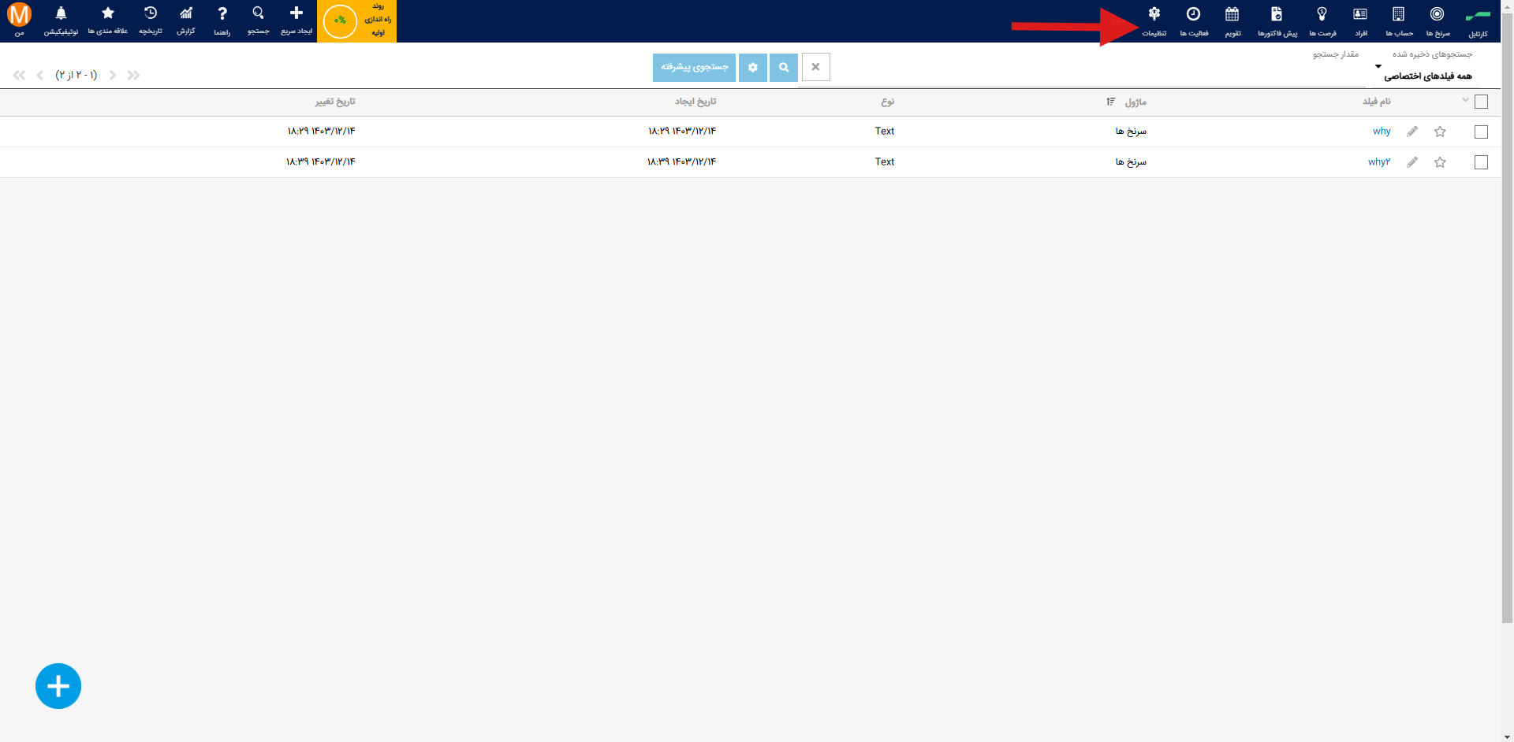Select module cell in 'why۲' row
1514x742 pixels.
click(1131, 162)
